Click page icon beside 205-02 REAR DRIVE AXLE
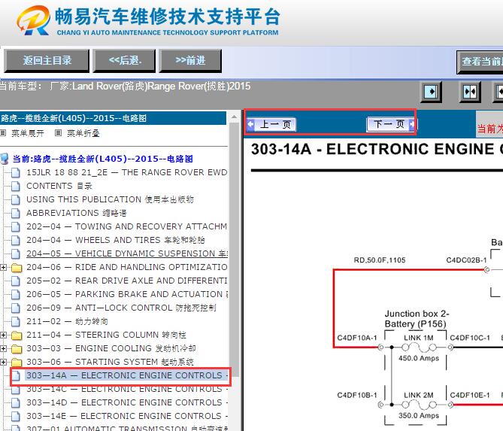 coord(15,281)
